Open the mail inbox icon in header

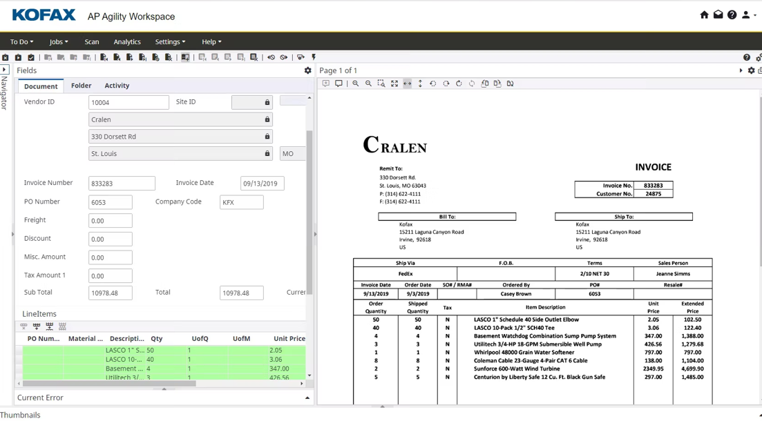718,15
